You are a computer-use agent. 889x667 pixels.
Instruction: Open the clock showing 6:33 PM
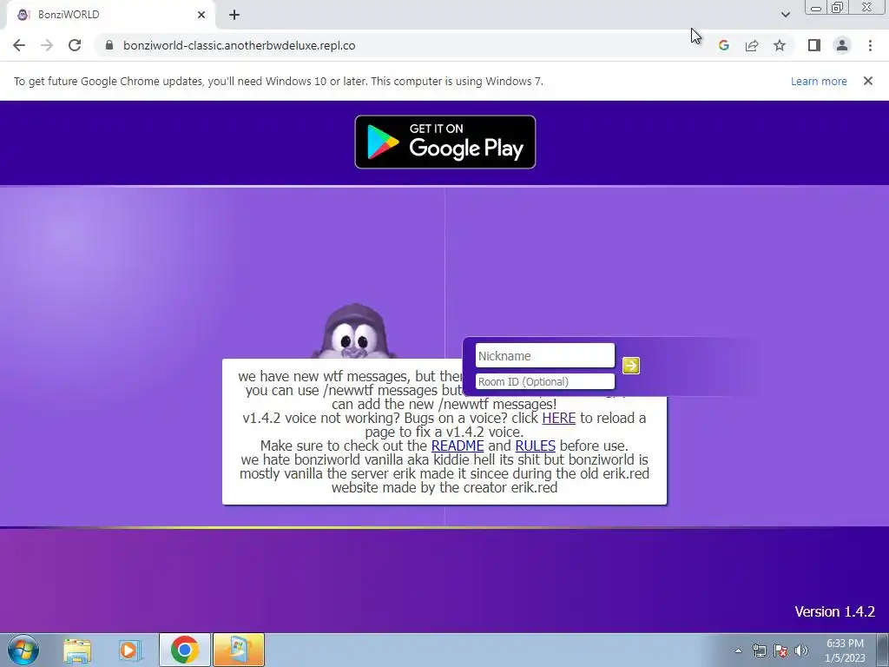click(845, 650)
